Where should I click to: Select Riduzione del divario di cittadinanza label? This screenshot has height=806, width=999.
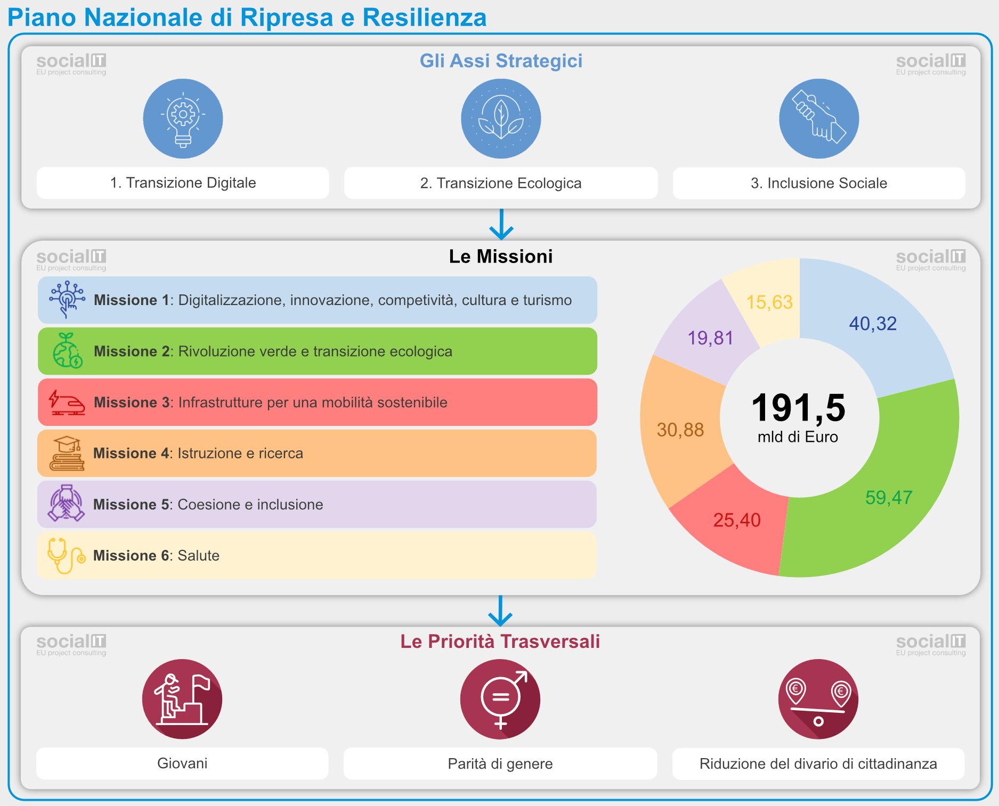tap(818, 763)
